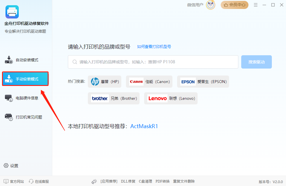Click the printer FAQ question icon
This screenshot has height=186, width=286.
coord(9,117)
